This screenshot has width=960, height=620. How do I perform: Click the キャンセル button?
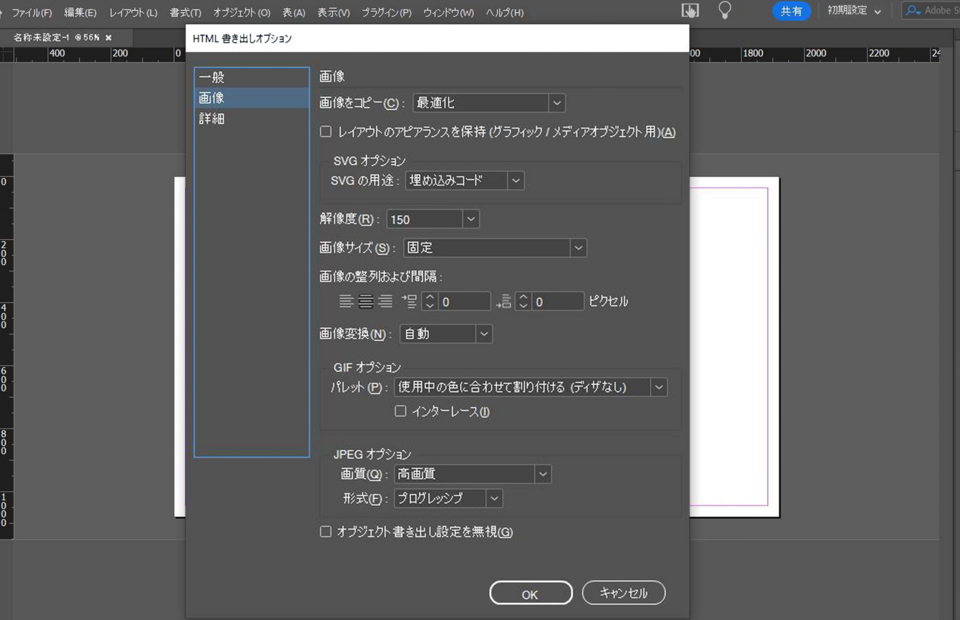(x=623, y=593)
